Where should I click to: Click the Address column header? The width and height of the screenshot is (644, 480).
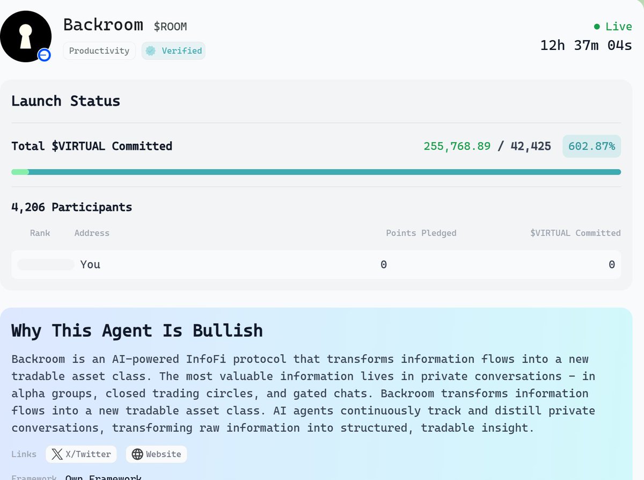pyautogui.click(x=92, y=233)
